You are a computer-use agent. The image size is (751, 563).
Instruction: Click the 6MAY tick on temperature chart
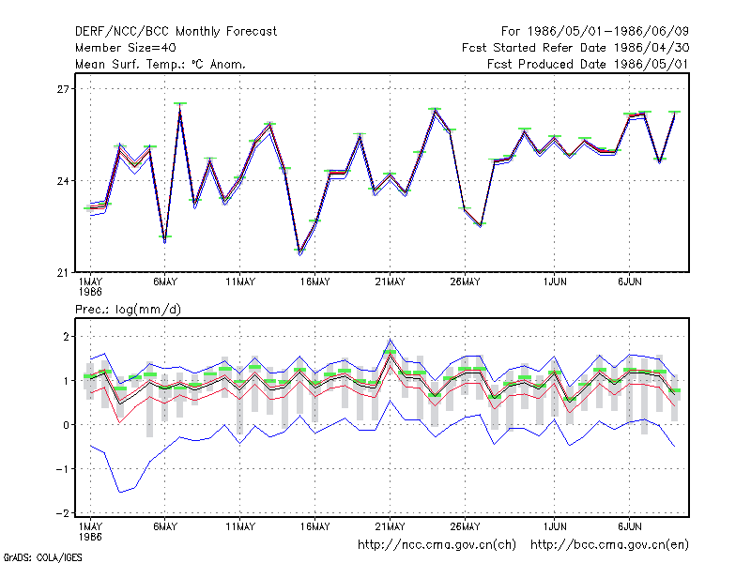coord(165,282)
